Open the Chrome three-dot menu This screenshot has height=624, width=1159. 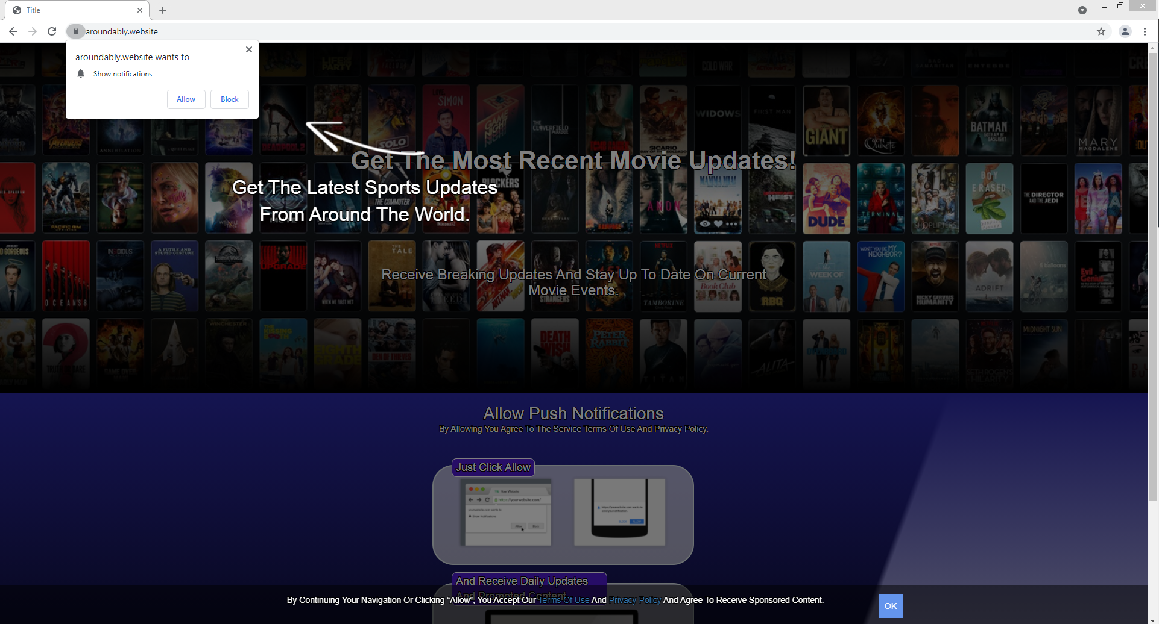[x=1145, y=31]
